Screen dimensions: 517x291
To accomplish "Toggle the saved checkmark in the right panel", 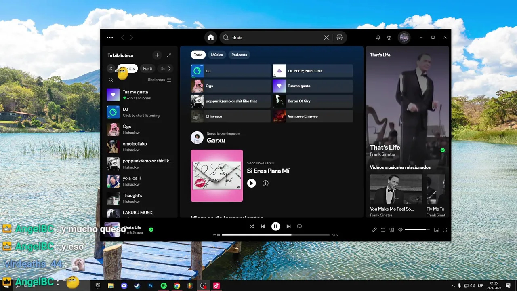I will 443,150.
